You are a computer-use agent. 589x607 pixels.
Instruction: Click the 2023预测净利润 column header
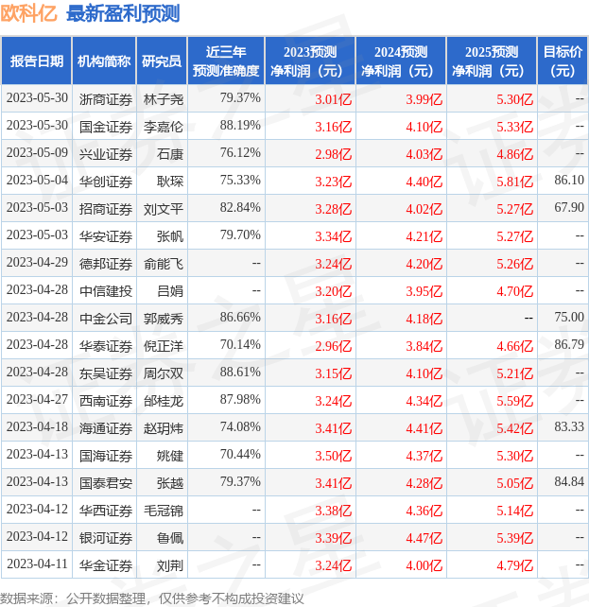coord(310,61)
